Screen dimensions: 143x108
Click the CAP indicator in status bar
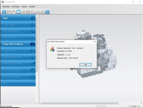pyautogui.click(x=130, y=106)
